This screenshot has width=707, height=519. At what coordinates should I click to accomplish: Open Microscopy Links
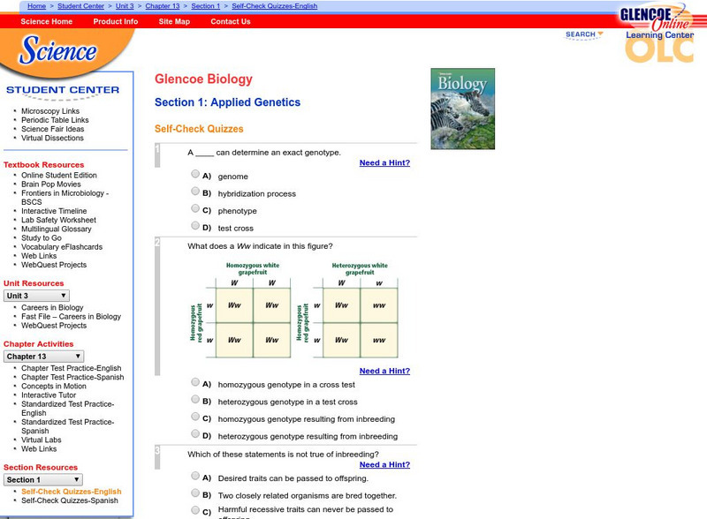click(50, 111)
